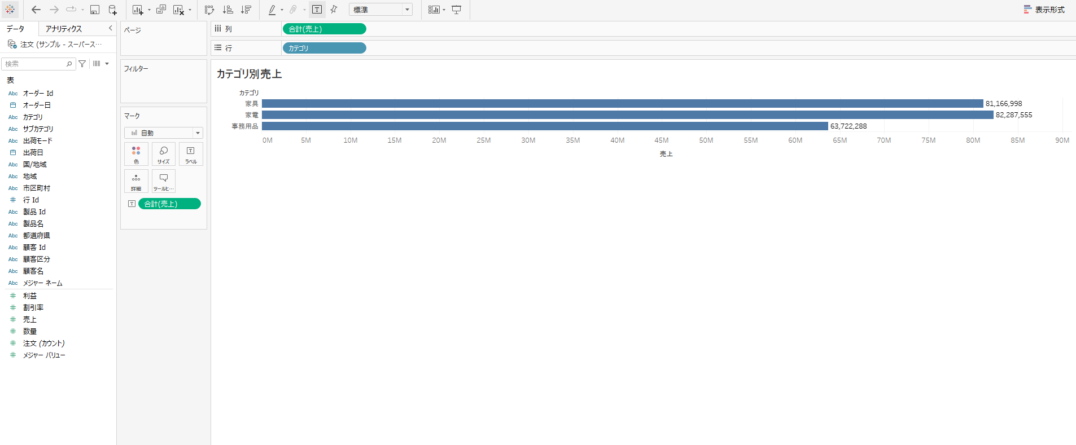
Task: Click the magnifier icon in the search box
Action: tap(69, 64)
